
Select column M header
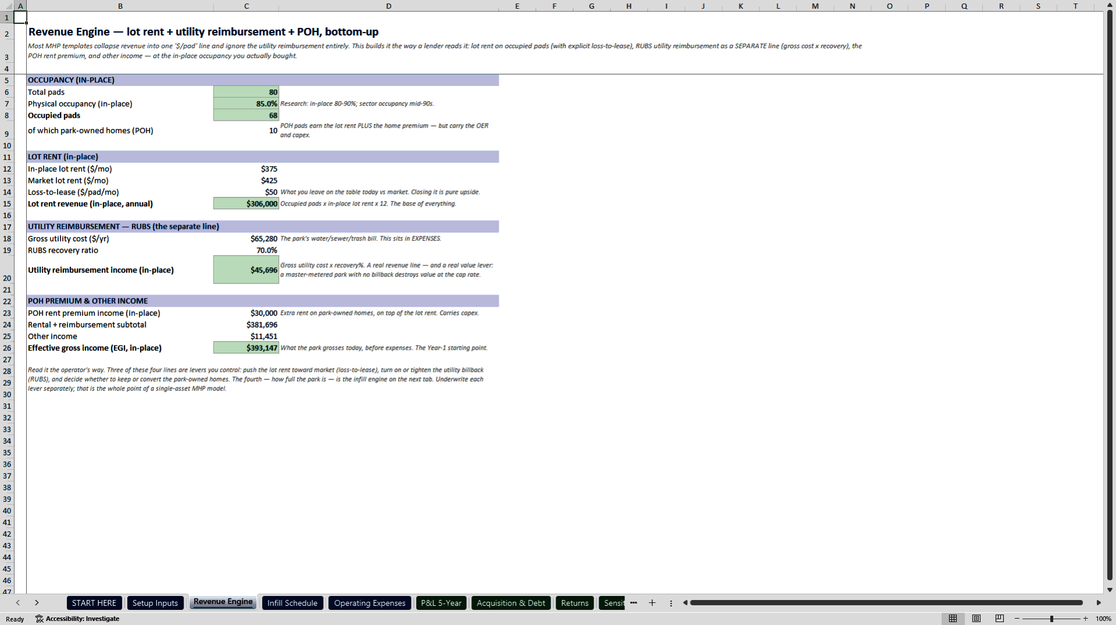815,6
